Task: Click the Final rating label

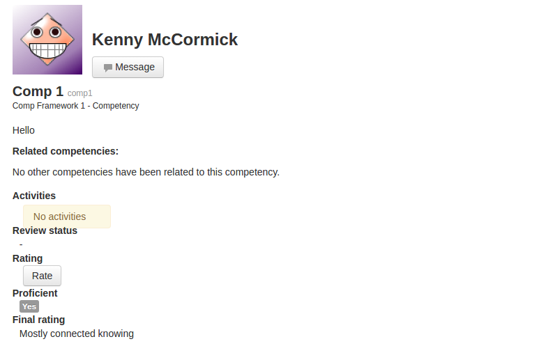Action: click(38, 320)
